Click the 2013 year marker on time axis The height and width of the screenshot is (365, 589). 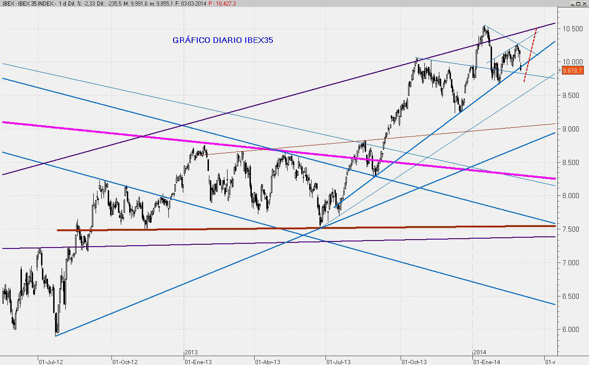192,352
